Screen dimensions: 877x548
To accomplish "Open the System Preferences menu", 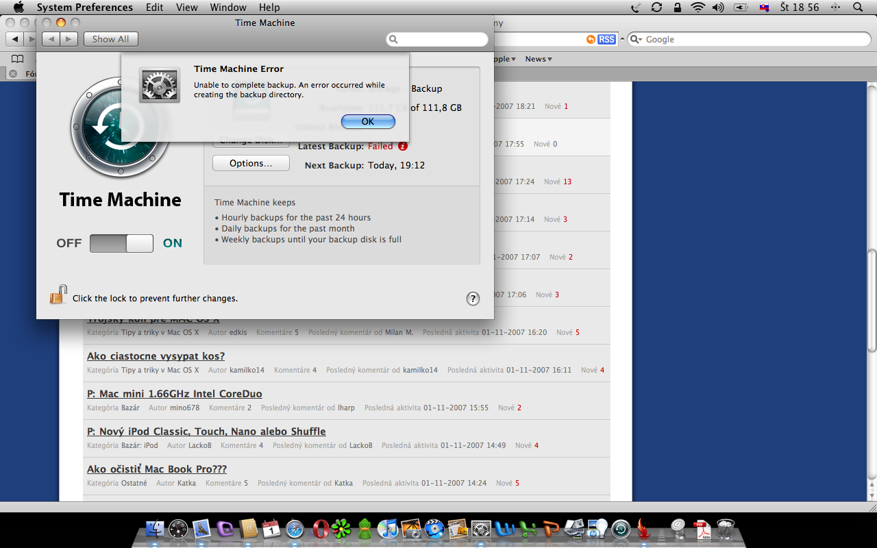I will click(85, 7).
